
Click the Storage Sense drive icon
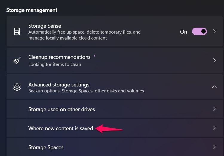17,31
